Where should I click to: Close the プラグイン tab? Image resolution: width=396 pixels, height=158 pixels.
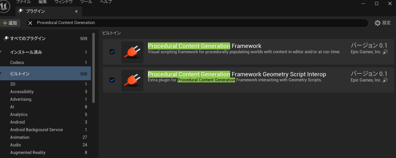click(x=76, y=11)
